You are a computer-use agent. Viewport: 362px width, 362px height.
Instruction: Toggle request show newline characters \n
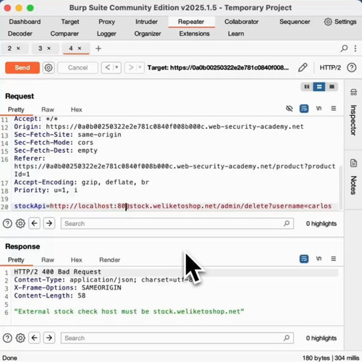pos(319,109)
